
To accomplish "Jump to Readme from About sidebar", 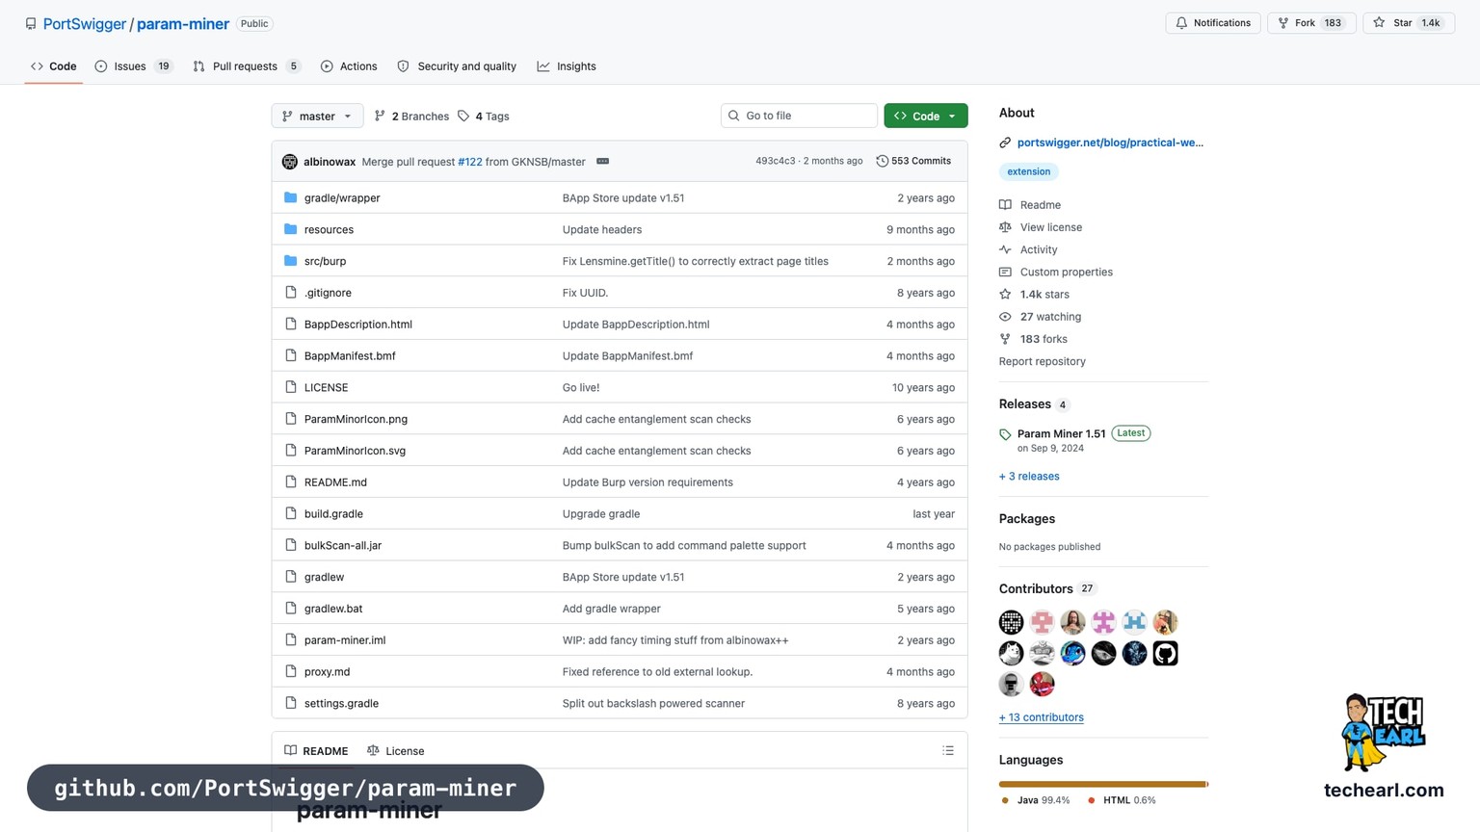I will (1040, 205).
